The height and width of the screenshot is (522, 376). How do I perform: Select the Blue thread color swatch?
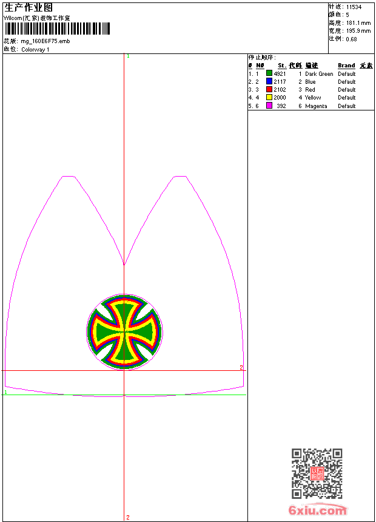click(x=269, y=81)
